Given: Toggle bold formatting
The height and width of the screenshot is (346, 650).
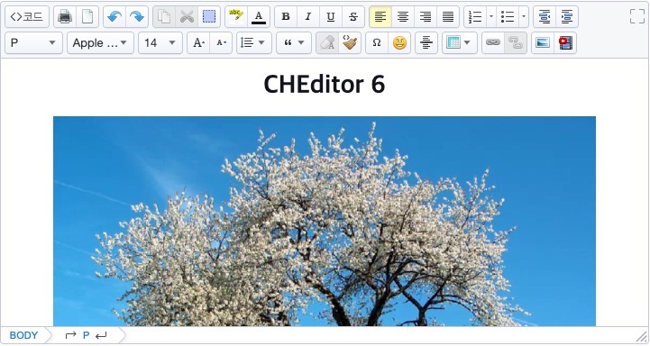Looking at the screenshot, I should pos(286,16).
